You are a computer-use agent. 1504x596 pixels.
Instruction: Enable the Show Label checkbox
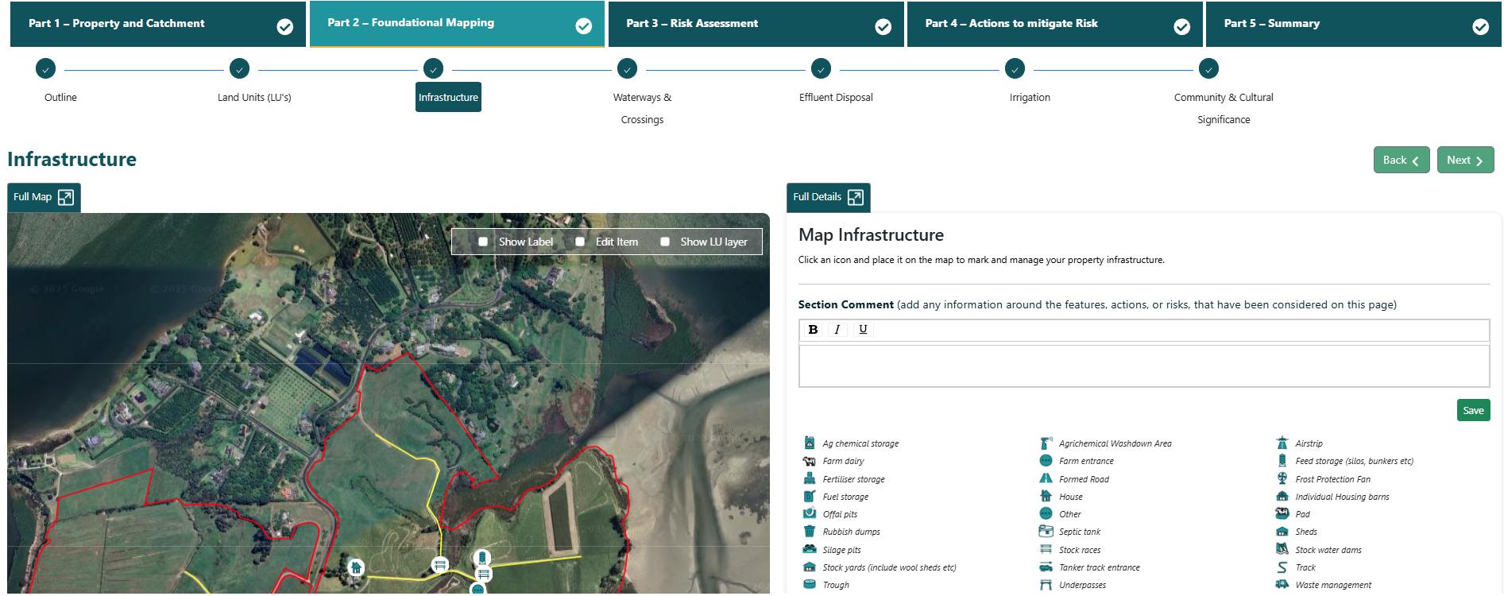[x=483, y=242]
